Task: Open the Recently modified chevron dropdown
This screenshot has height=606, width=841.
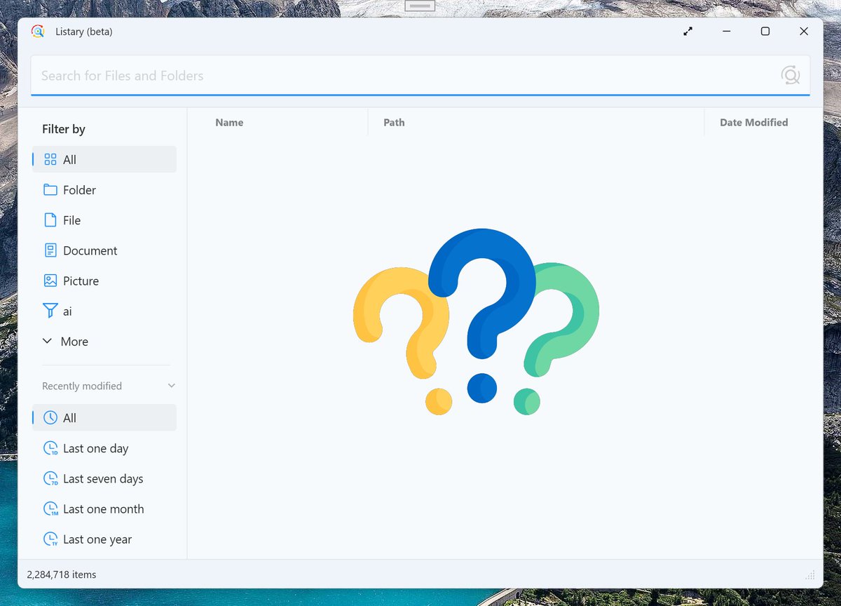Action: click(x=171, y=385)
